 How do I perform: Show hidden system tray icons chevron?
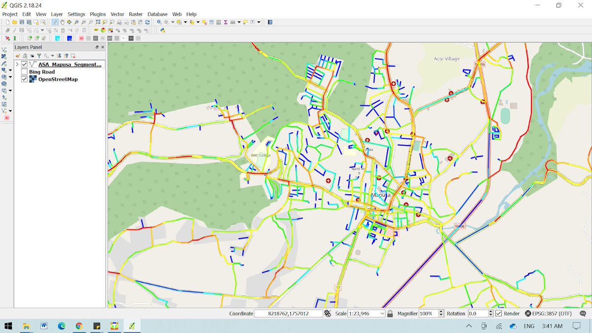[x=469, y=326]
